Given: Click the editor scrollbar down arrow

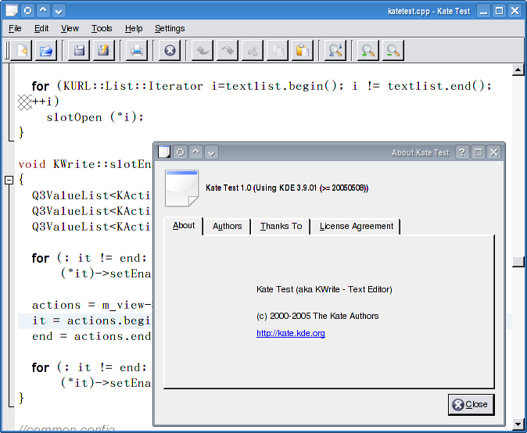Looking at the screenshot, I should tap(518, 424).
